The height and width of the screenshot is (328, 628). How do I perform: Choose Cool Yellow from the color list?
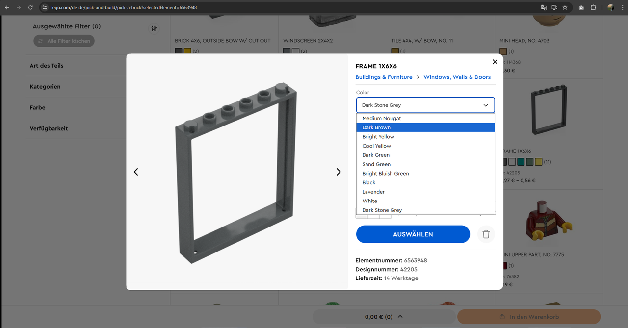click(x=425, y=146)
